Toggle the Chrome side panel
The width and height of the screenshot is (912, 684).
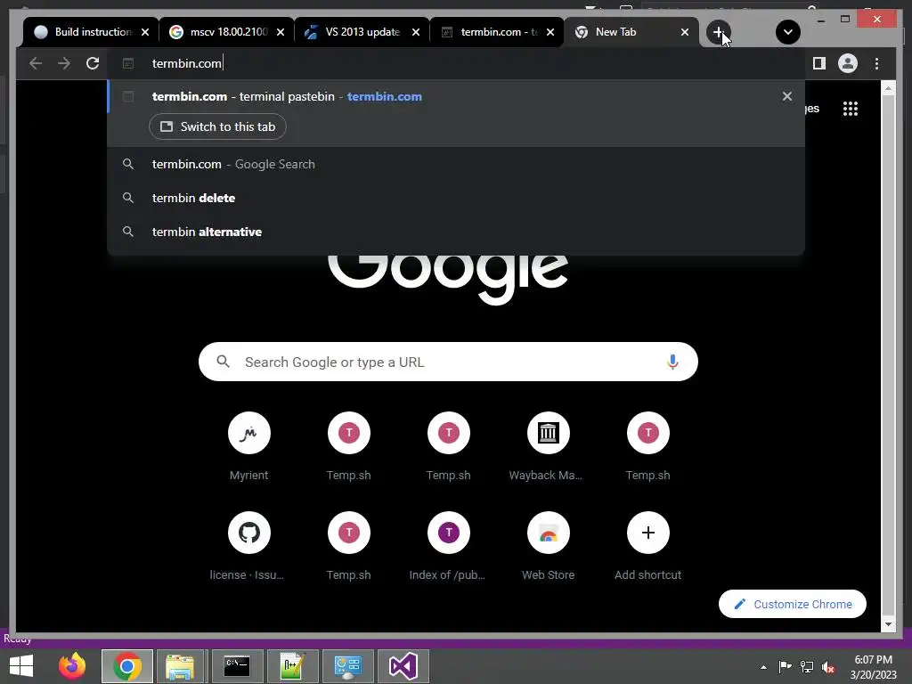(819, 63)
